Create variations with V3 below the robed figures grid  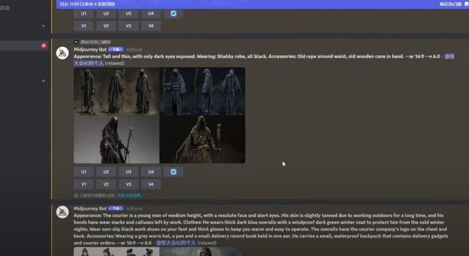click(x=129, y=184)
